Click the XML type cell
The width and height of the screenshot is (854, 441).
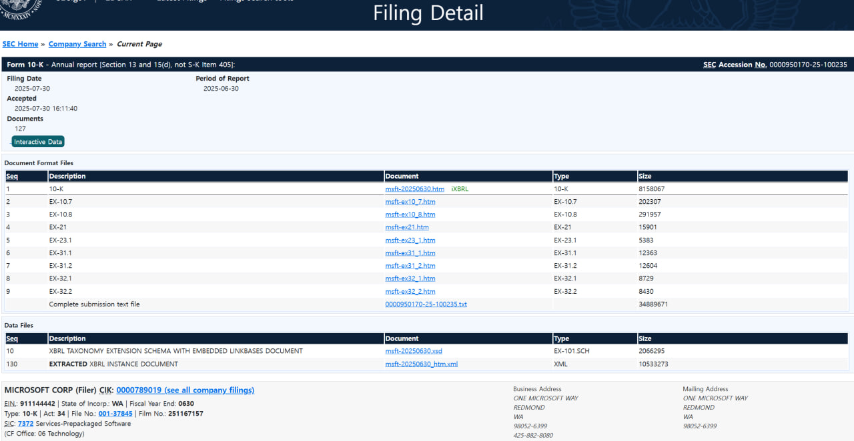560,364
